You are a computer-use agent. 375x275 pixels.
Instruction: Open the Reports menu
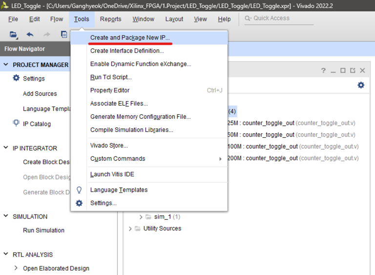click(110, 19)
